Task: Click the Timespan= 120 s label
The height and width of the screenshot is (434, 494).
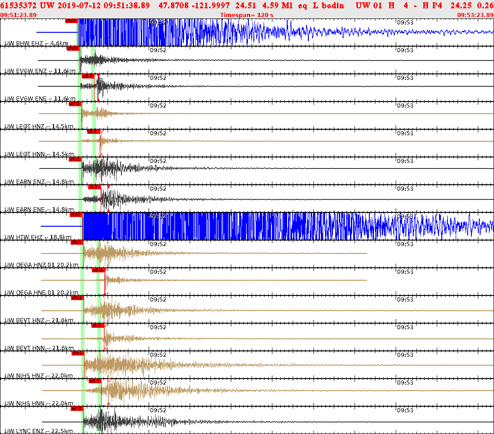Action: tap(247, 15)
